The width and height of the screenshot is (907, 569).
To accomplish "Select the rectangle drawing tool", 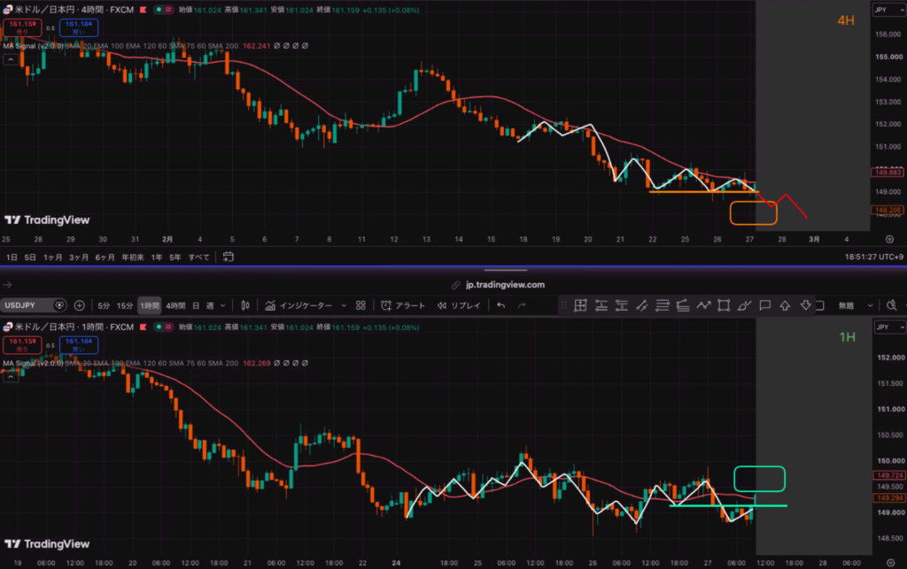I will pos(724,305).
